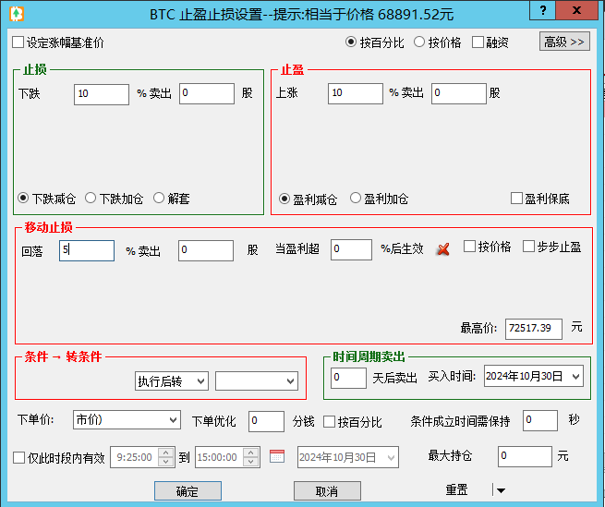Click the 当盈利超 input field

click(351, 249)
